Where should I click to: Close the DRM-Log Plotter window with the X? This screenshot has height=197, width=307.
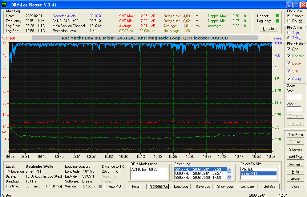tap(303, 5)
